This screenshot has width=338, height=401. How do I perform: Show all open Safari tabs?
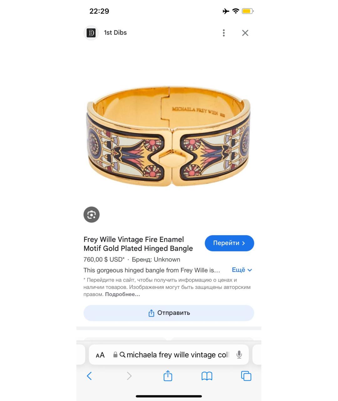[246, 376]
